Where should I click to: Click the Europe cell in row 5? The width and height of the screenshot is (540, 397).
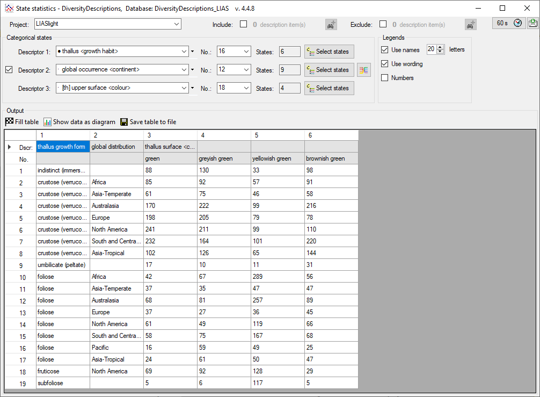[116, 218]
